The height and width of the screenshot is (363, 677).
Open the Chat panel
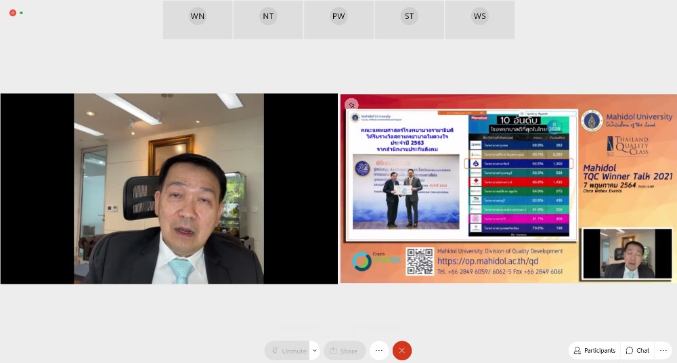(638, 351)
